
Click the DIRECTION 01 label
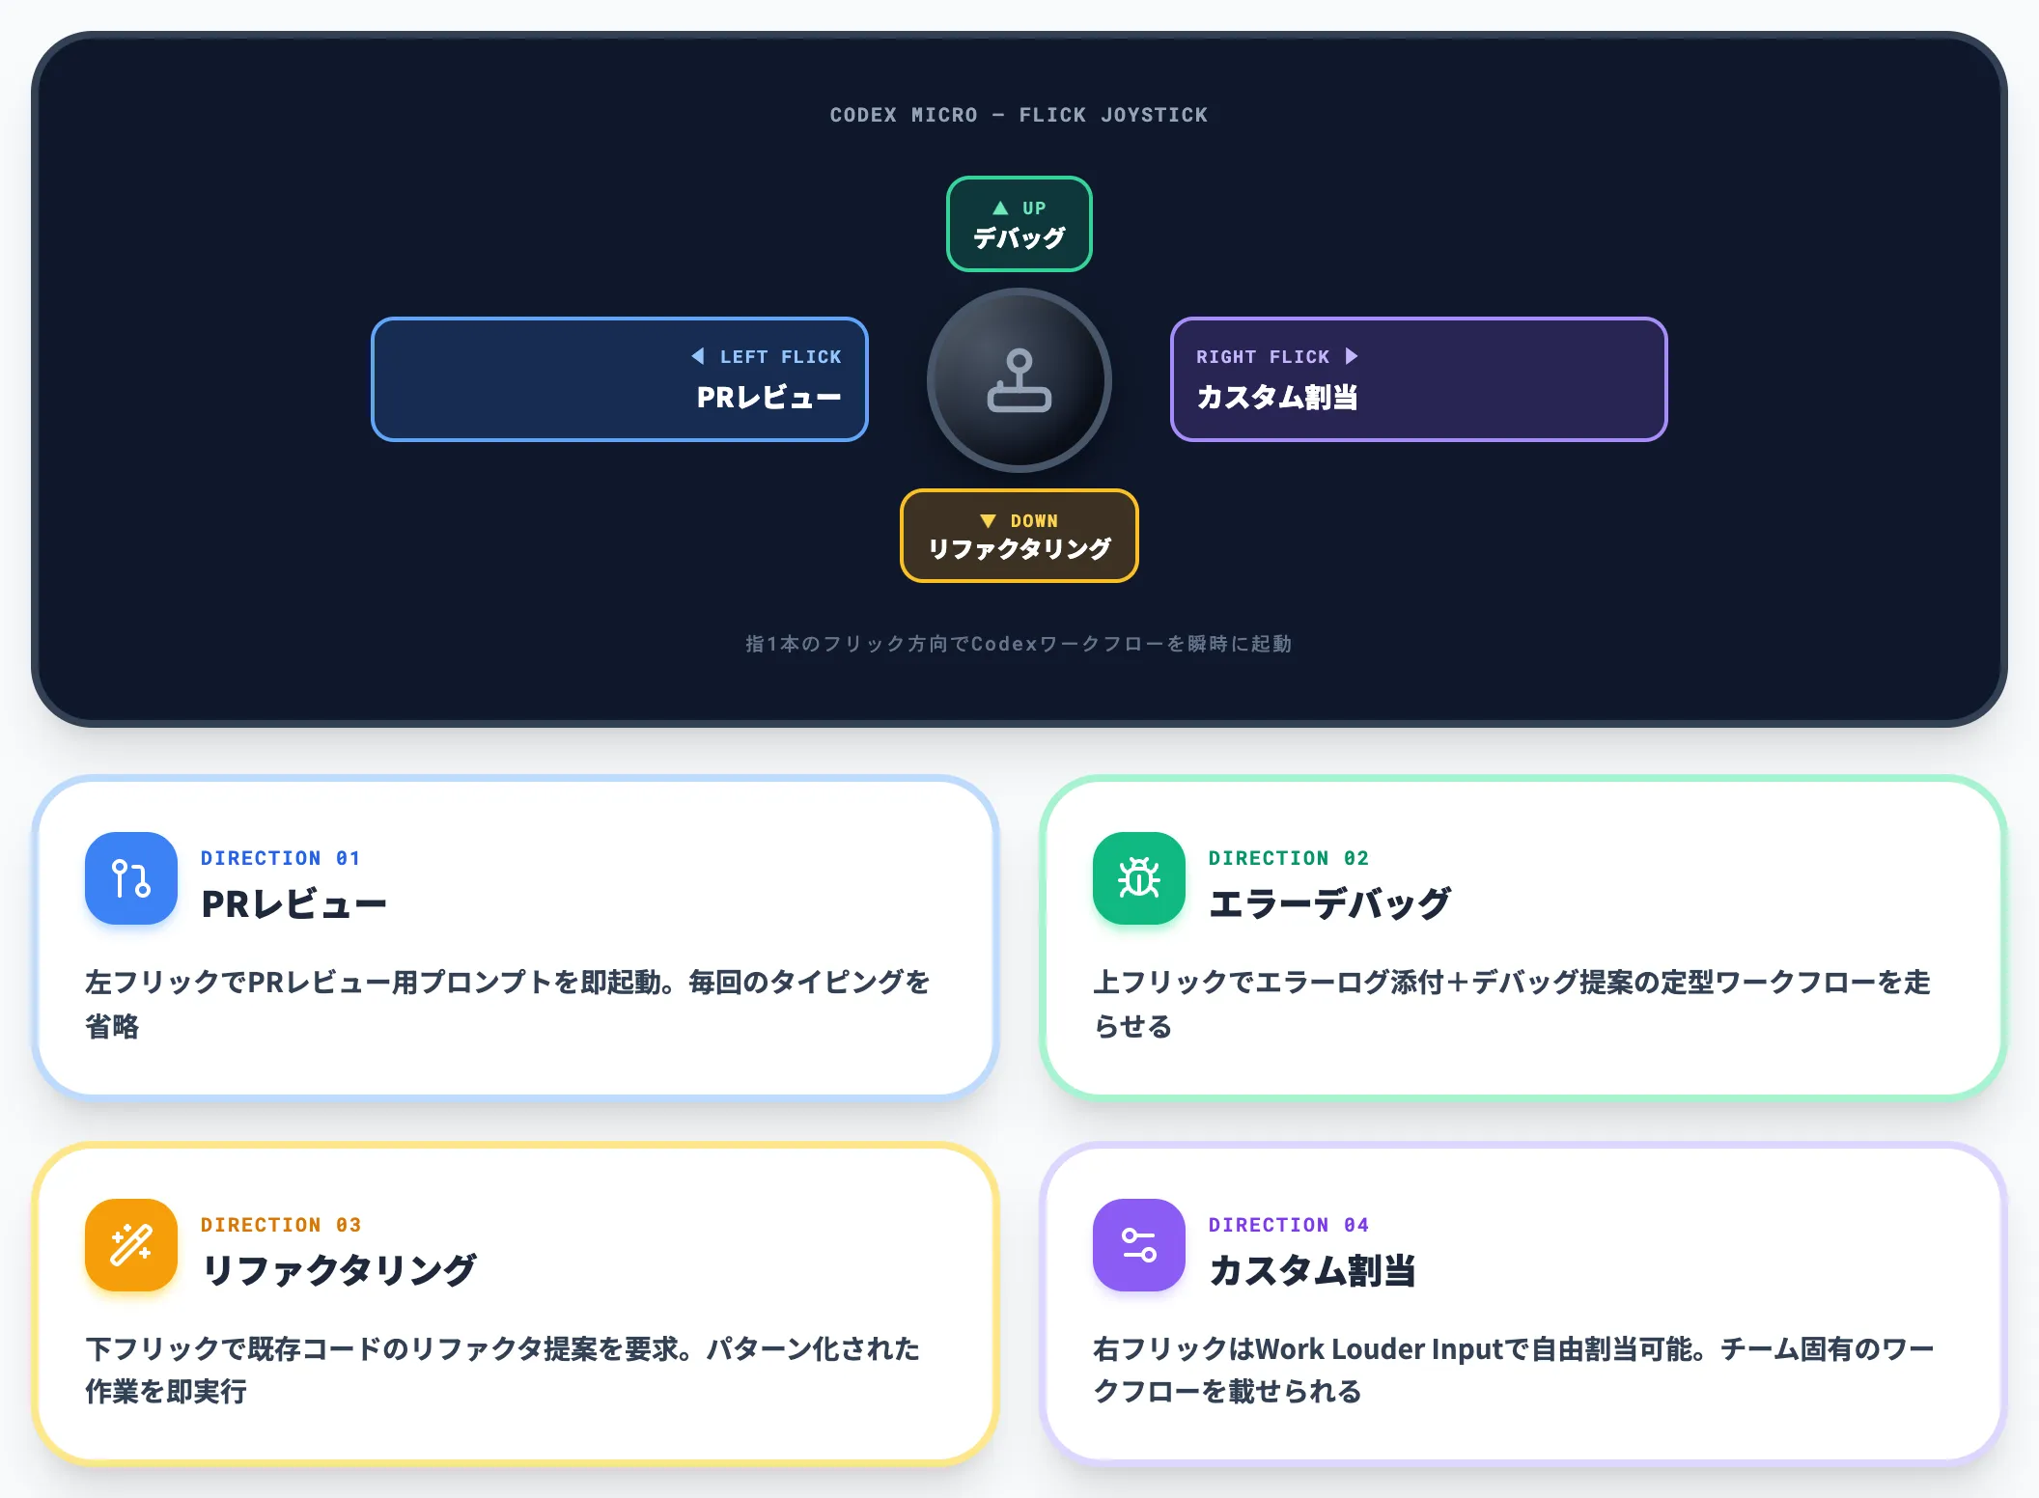tap(281, 858)
